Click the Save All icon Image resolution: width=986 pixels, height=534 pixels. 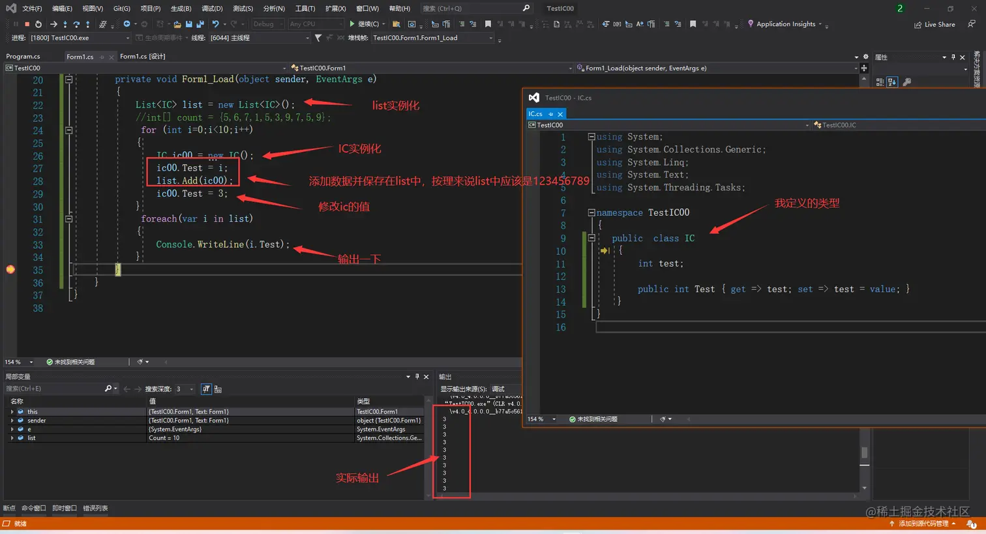(200, 24)
